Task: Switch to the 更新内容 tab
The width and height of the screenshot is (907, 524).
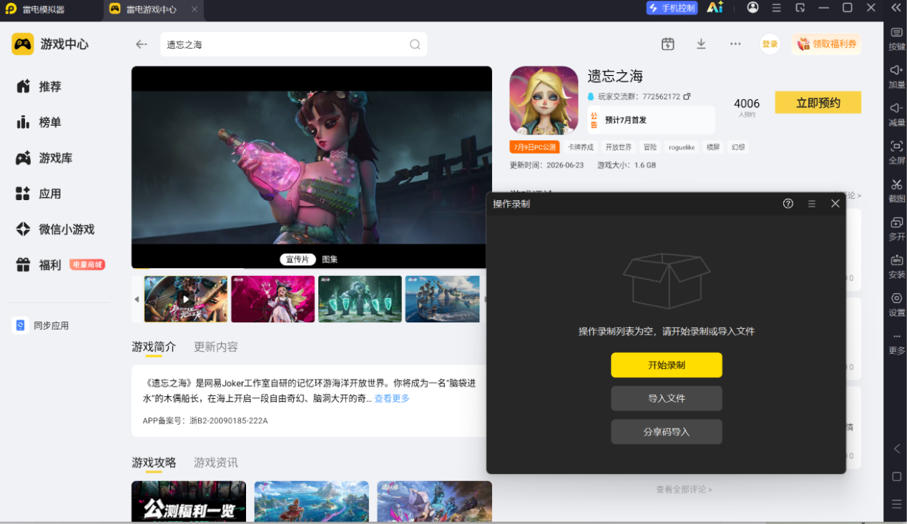Action: click(x=216, y=347)
